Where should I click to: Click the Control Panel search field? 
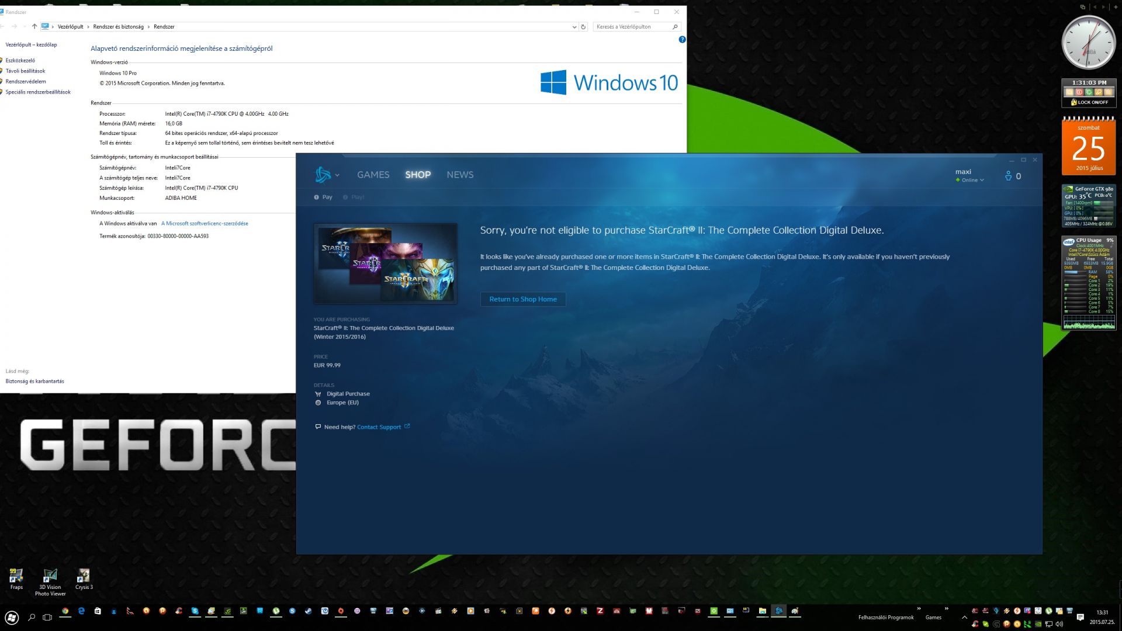[637, 26]
